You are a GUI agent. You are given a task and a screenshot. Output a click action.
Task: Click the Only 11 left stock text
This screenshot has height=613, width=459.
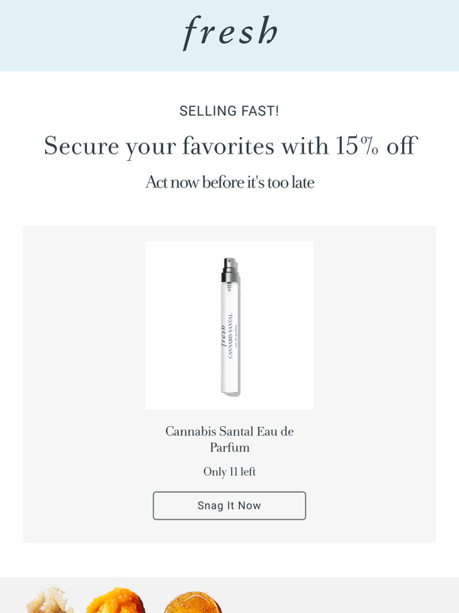coord(229,471)
